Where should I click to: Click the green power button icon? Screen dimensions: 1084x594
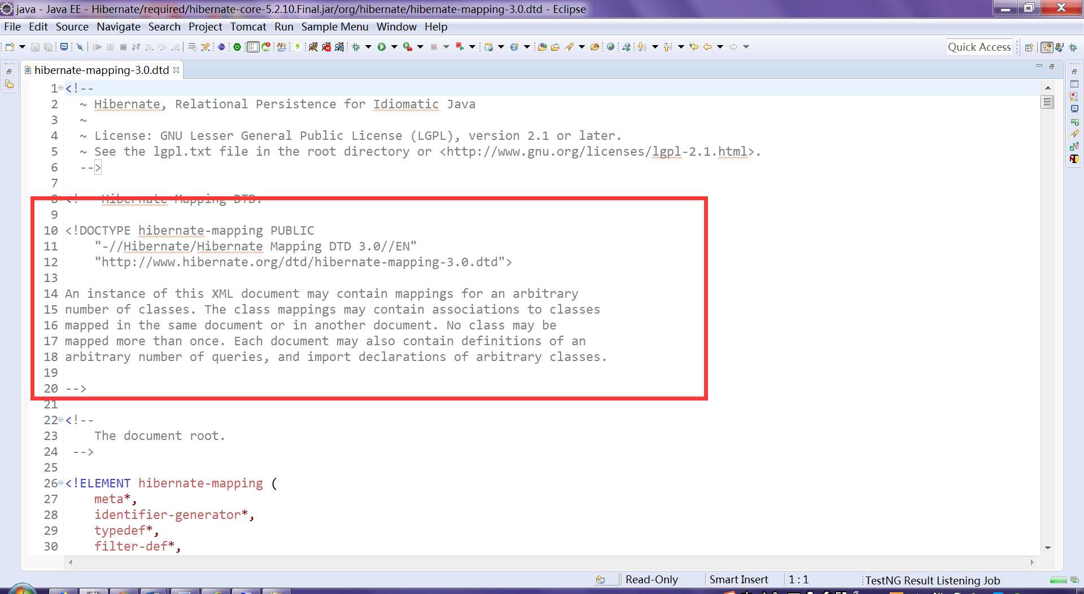click(x=237, y=47)
